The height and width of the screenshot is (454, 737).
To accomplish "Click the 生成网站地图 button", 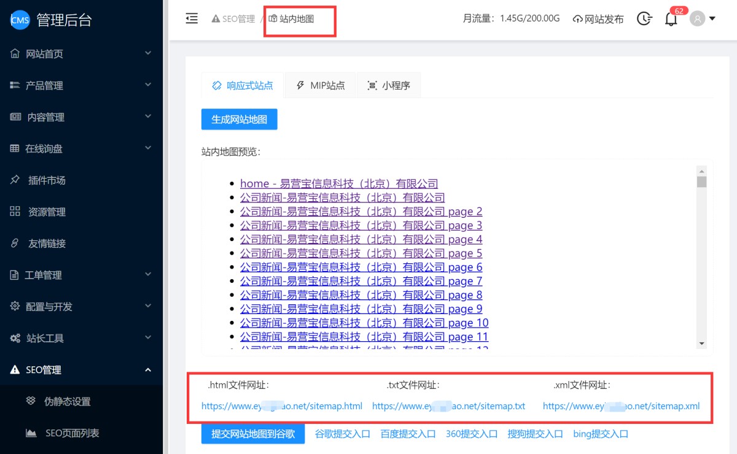I will pyautogui.click(x=239, y=120).
